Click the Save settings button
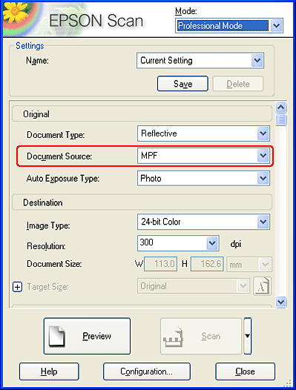 point(182,84)
